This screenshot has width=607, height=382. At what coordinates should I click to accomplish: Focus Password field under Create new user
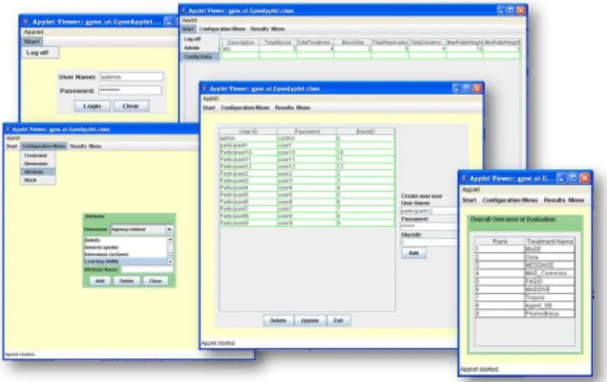tap(428, 226)
